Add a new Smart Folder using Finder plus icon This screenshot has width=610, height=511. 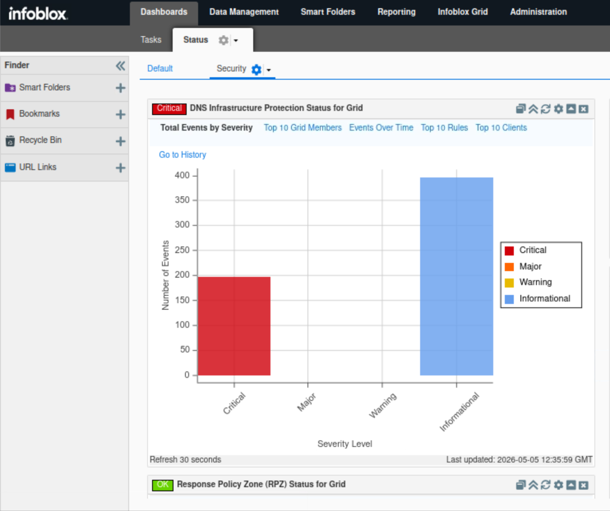coord(120,88)
